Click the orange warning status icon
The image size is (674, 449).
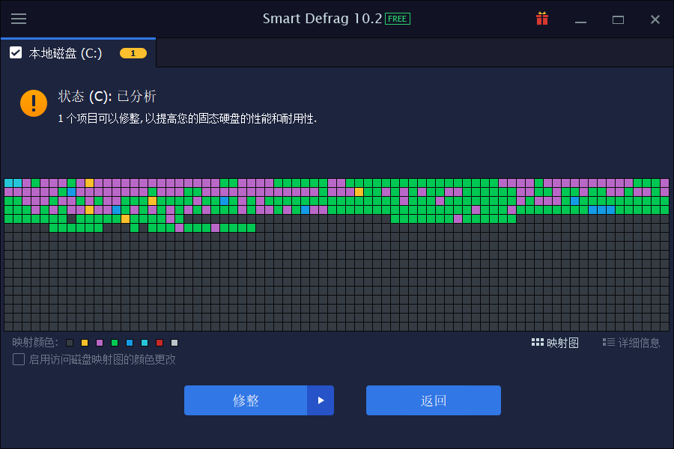[33, 103]
